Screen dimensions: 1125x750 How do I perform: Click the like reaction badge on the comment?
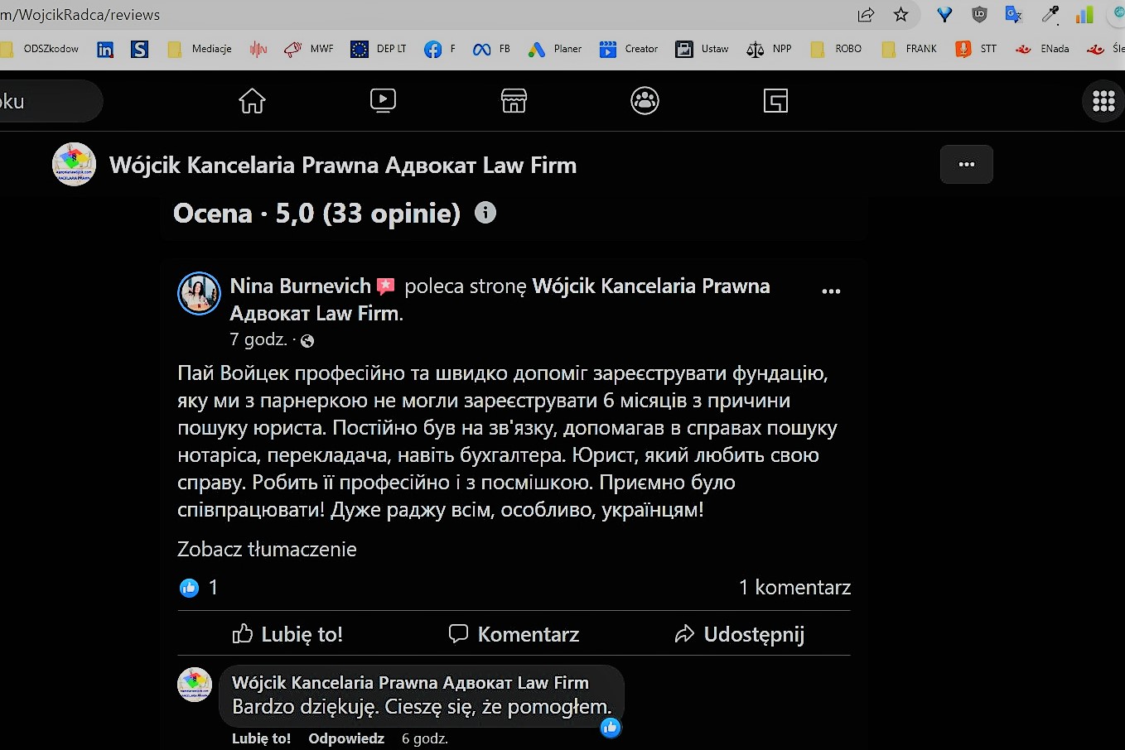[x=611, y=728]
